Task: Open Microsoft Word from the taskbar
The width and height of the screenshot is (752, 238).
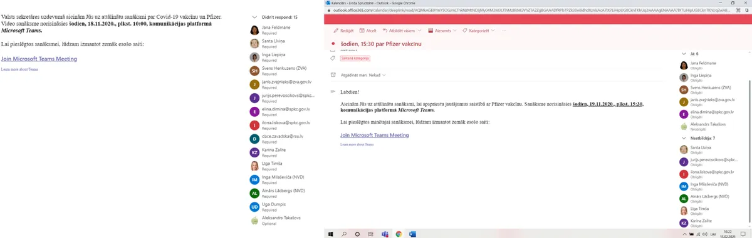Action: 412,234
